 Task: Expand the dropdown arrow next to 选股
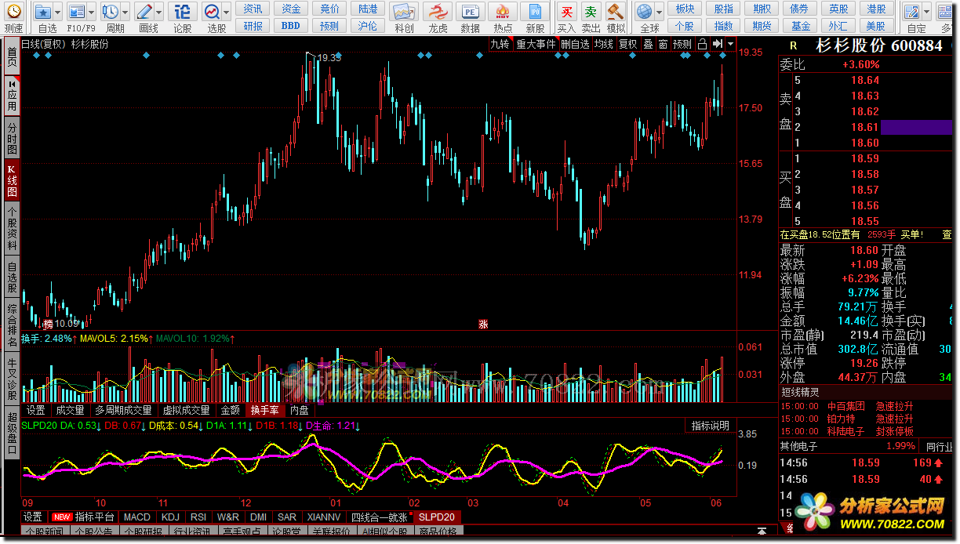click(227, 13)
